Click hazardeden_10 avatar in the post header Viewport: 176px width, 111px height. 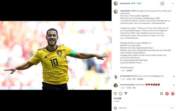point(116,4)
